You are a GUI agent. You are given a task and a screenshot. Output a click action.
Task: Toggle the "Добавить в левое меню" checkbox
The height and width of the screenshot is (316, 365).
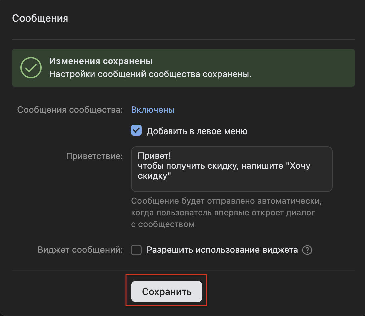[x=136, y=131]
